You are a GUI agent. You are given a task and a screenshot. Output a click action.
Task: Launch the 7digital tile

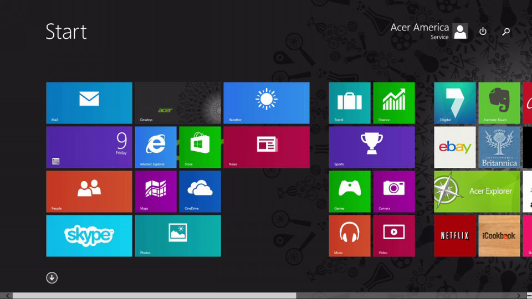(x=455, y=103)
